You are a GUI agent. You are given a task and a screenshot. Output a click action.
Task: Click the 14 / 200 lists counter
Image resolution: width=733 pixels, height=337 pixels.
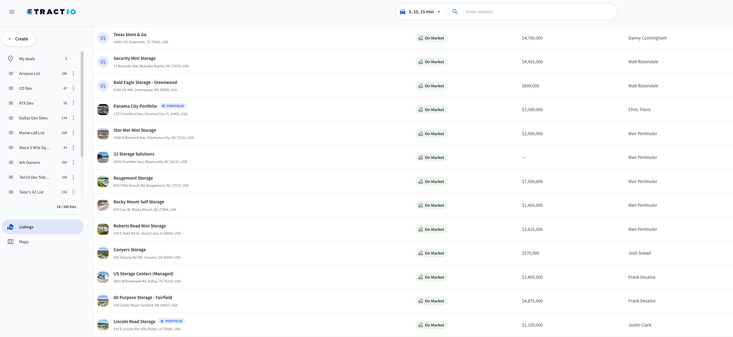click(66, 207)
